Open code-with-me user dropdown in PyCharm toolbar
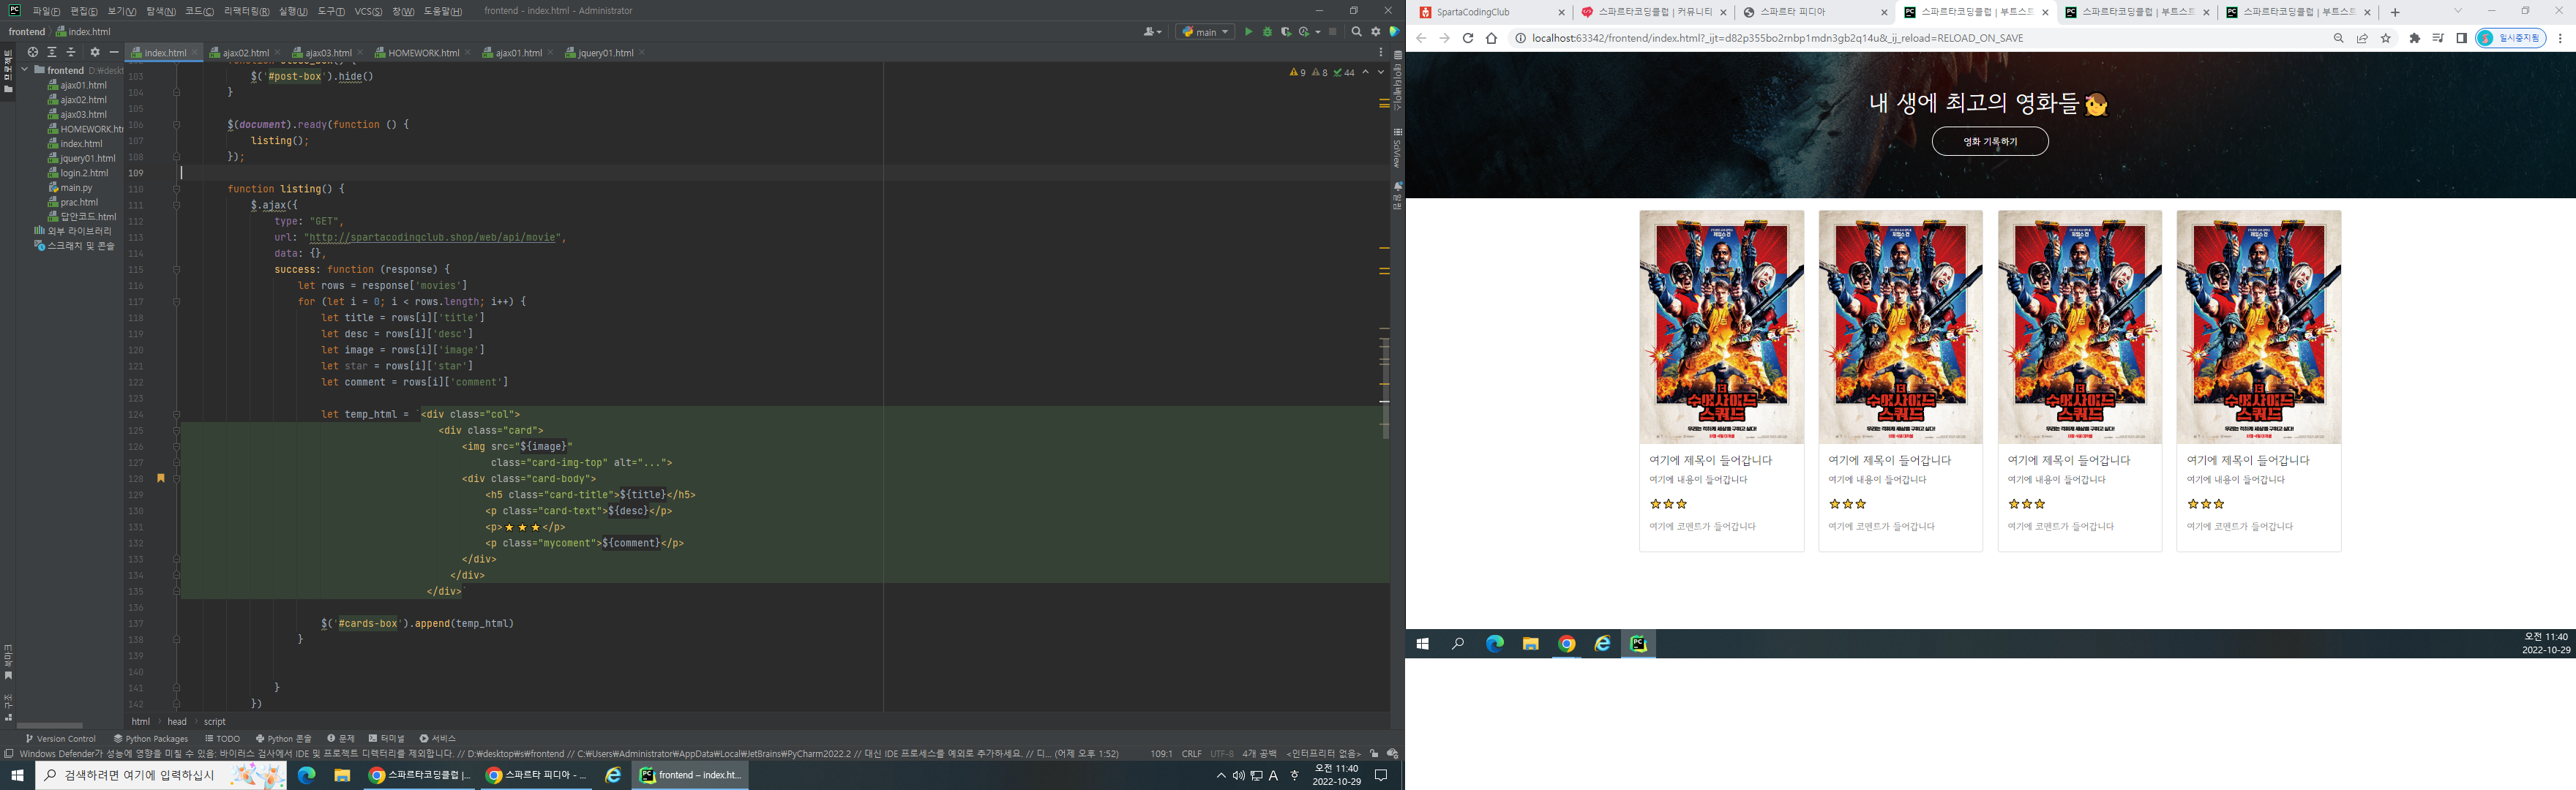Image resolution: width=2576 pixels, height=790 pixels. pyautogui.click(x=1153, y=32)
